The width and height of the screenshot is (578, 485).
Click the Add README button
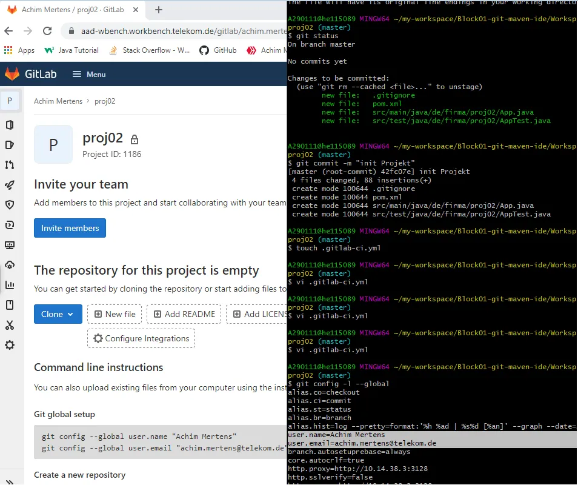click(184, 314)
